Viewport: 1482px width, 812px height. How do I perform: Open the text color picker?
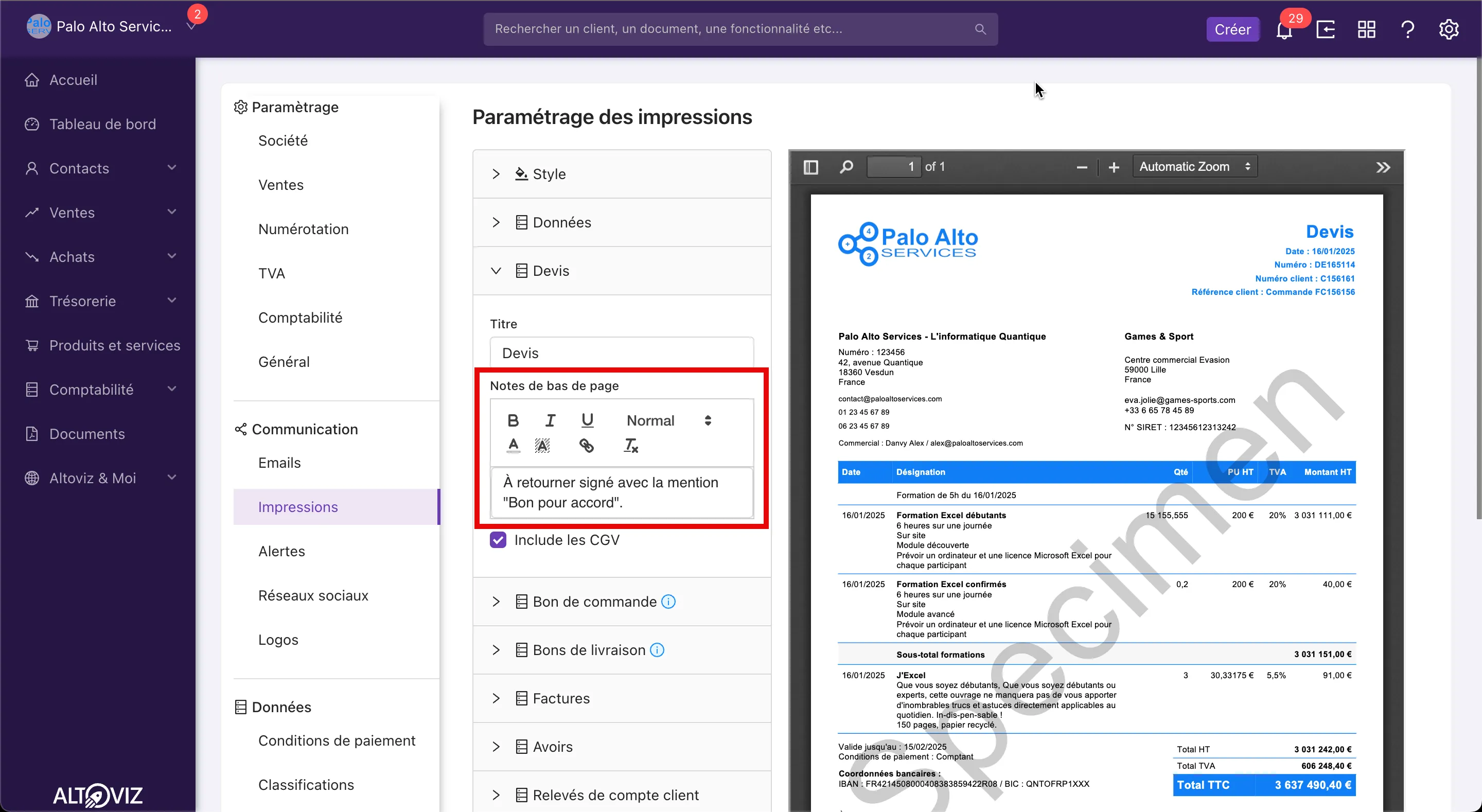[513, 446]
